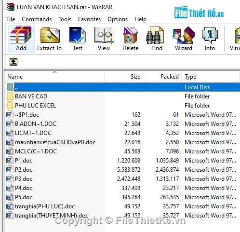Run the Test archive tool
The image size is (240, 232).
[78, 39]
